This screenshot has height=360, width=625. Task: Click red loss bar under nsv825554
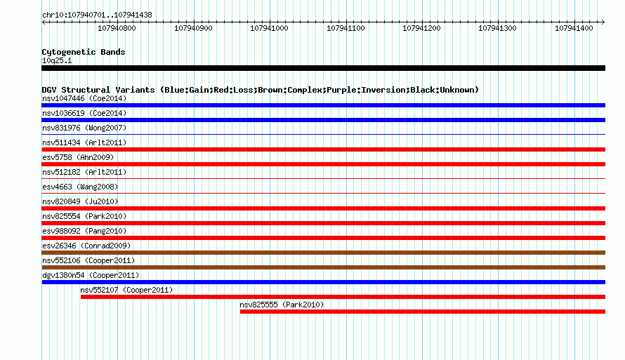pyautogui.click(x=323, y=223)
